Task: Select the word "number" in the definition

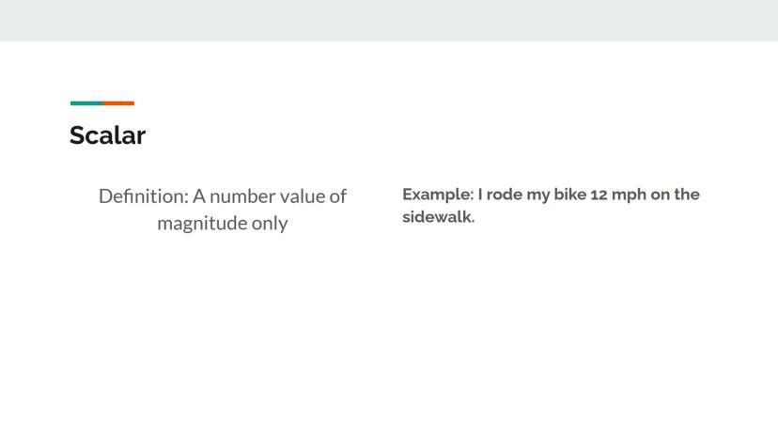Action: click(x=243, y=196)
